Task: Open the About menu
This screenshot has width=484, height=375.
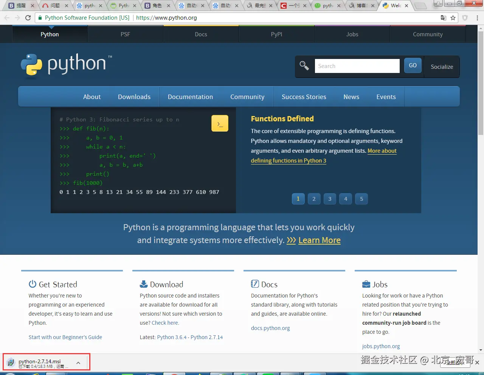Action: point(92,97)
